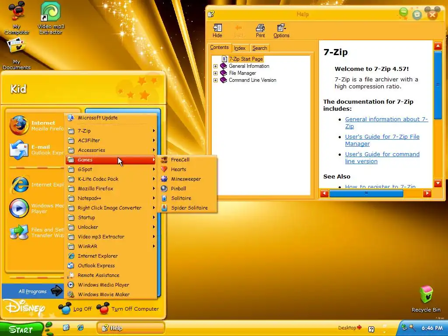448x336 pixels.
Task: Open Microsoft Update in All Programs
Action: click(x=112, y=118)
